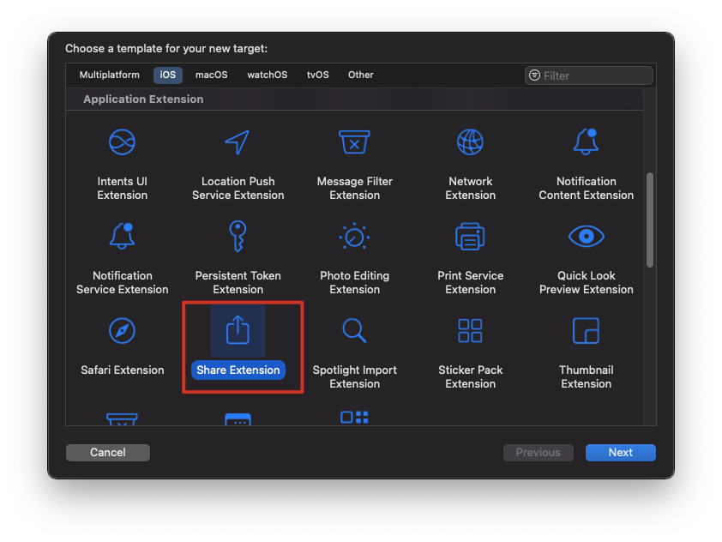Click the Previous button
The image size is (722, 542).
click(x=538, y=452)
